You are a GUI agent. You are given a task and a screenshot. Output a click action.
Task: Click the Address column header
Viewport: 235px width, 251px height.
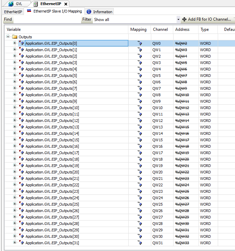186,29
